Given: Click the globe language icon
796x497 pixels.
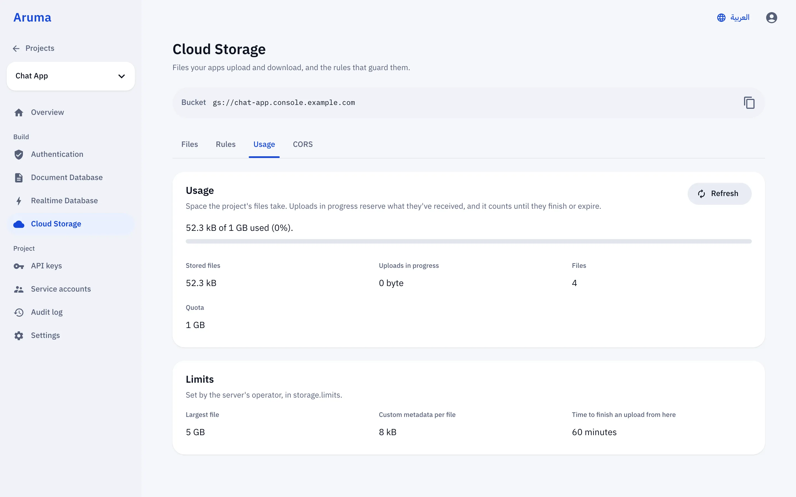Looking at the screenshot, I should 721,18.
